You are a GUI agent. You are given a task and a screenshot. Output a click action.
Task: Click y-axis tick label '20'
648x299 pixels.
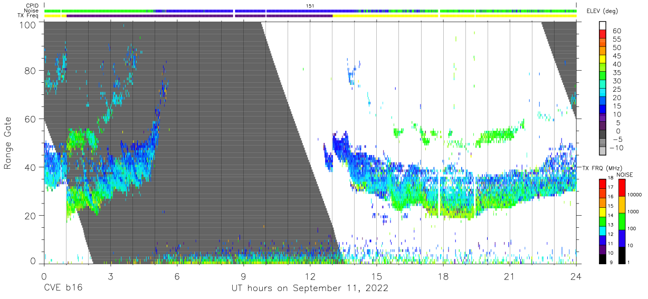(x=30, y=215)
